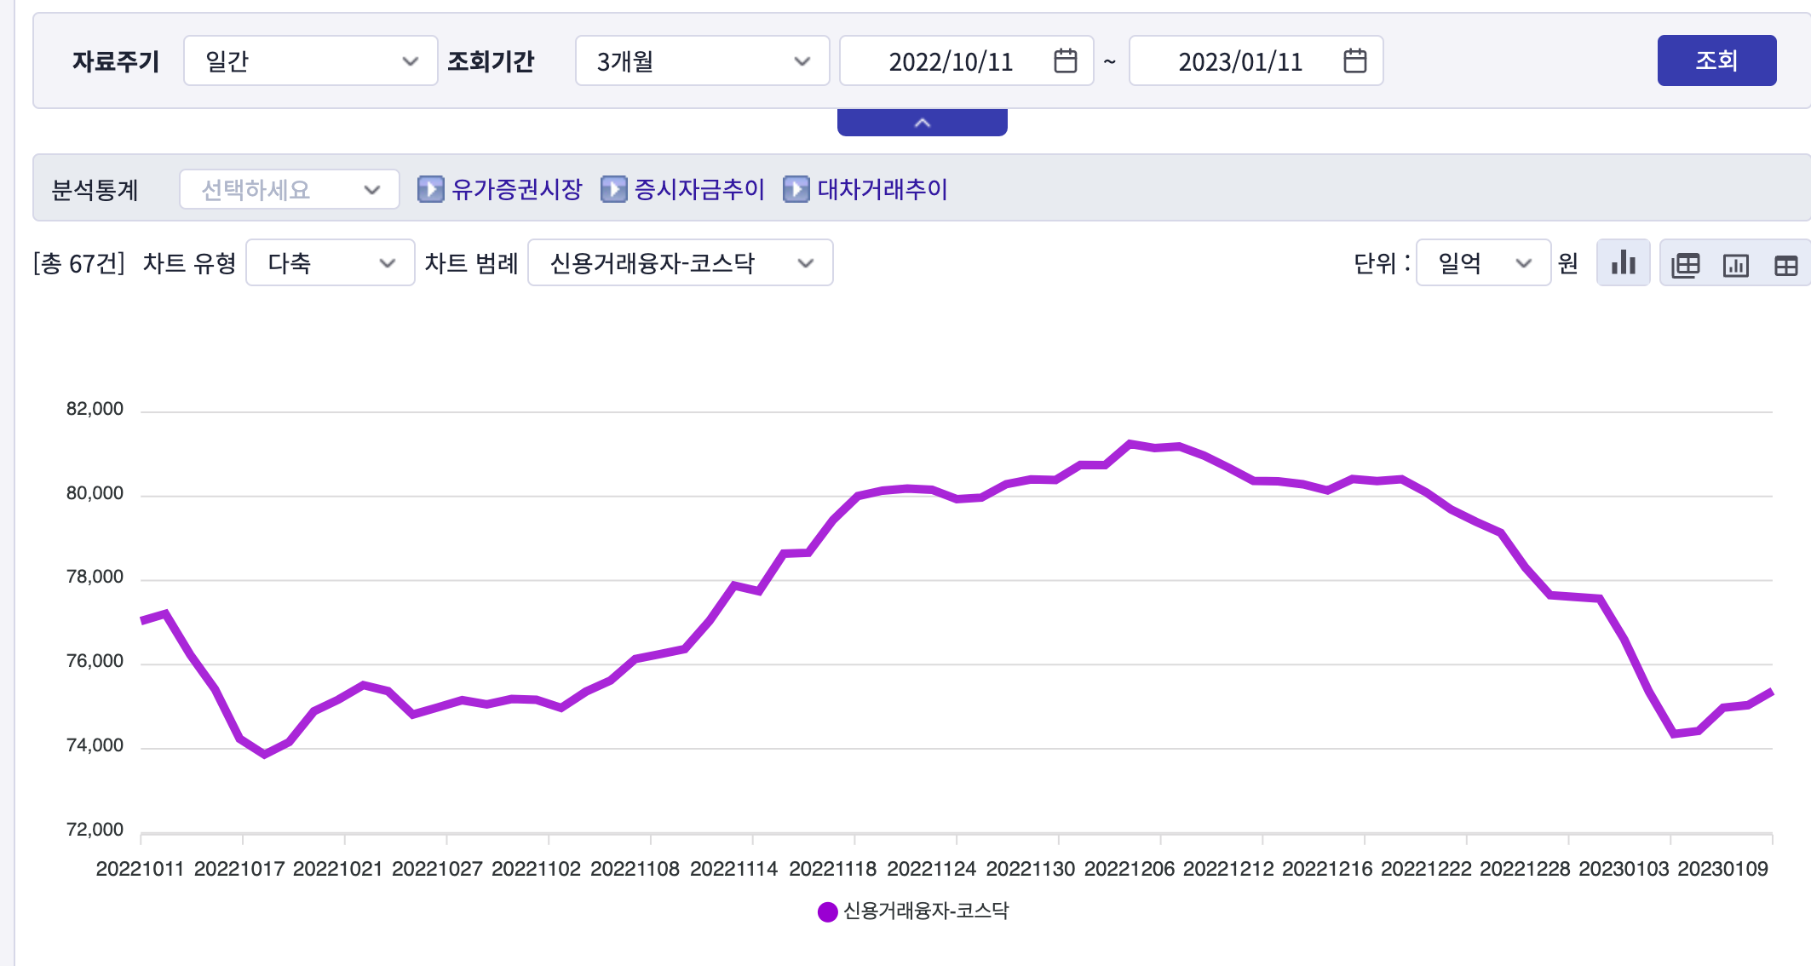
Task: Open the 조회기간 3개월 dropdown
Action: [702, 61]
